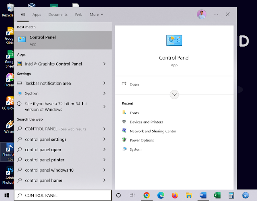The width and height of the screenshot is (257, 201).
Task: Open Control Panel best match result
Action: (63, 40)
